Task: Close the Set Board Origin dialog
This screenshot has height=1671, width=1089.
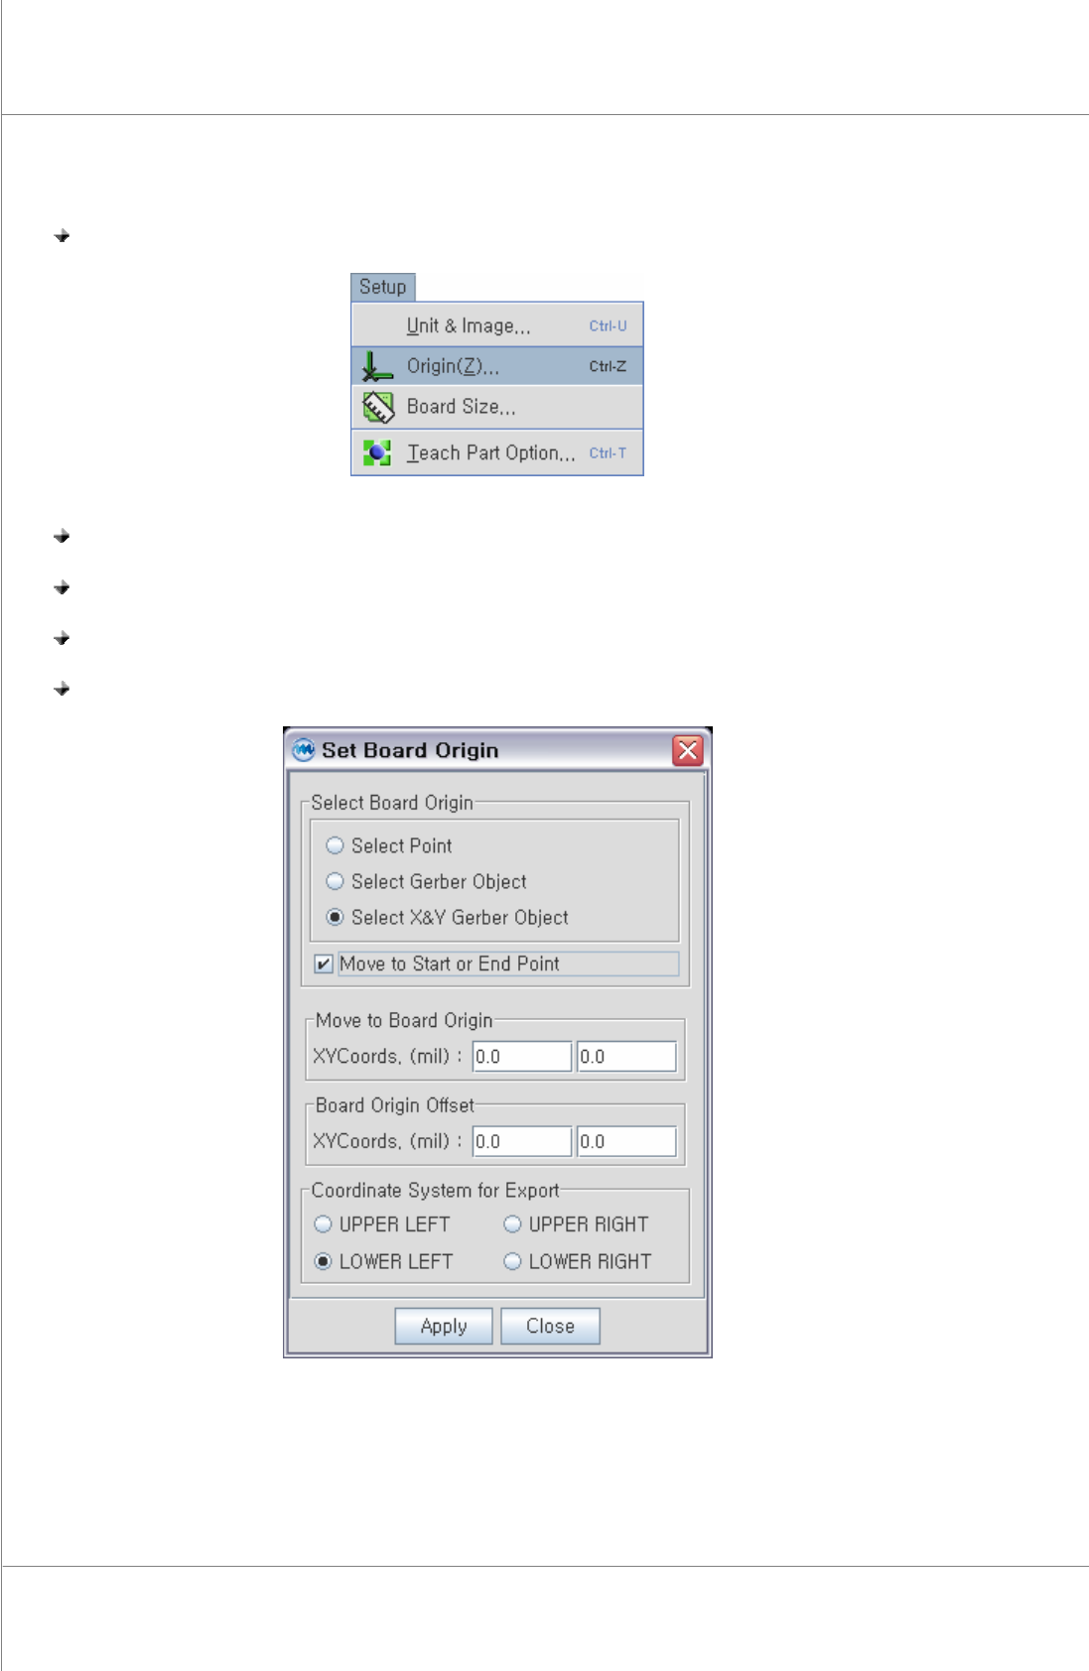Action: pos(687,750)
